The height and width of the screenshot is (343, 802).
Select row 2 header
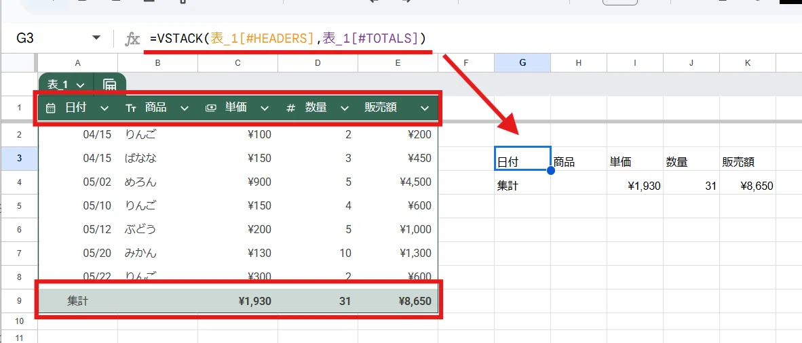(19, 135)
